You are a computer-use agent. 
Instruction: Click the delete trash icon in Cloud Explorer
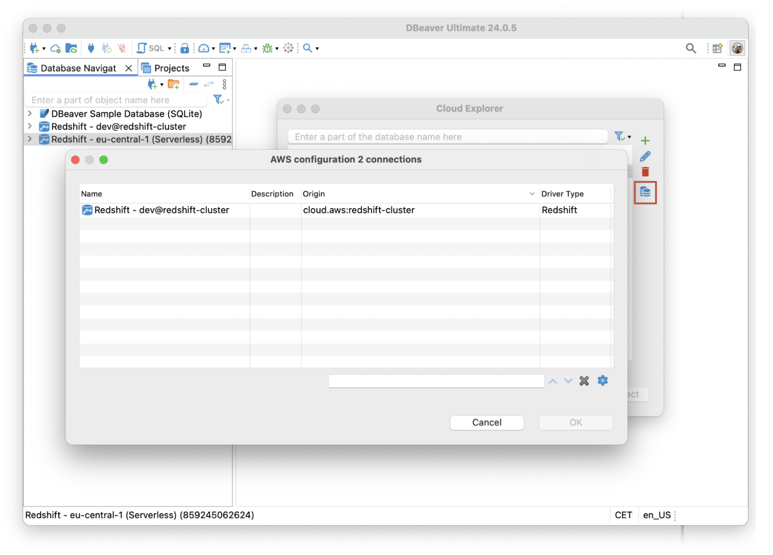point(645,172)
